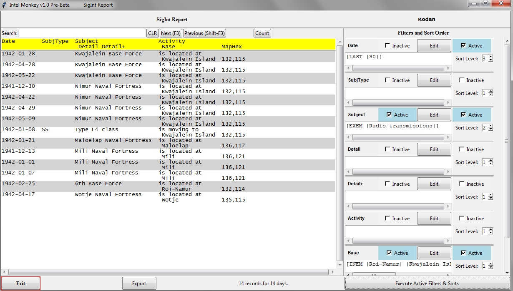Adjust the SubjType Sort Level spinner

[488, 93]
